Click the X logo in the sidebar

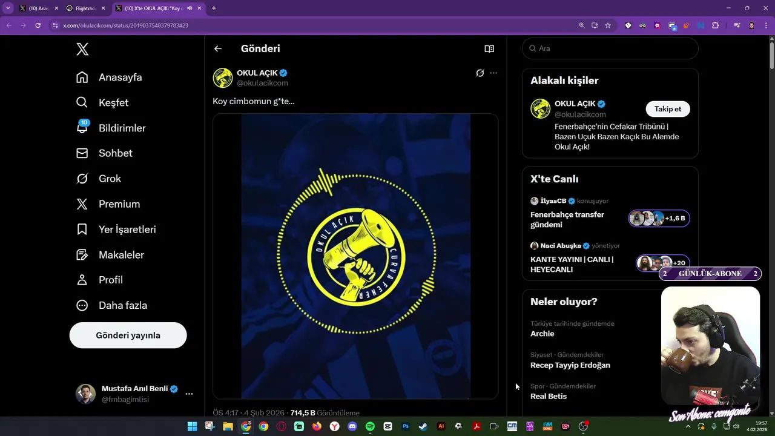[82, 50]
